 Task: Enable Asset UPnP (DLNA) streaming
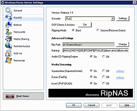coord(91,83)
